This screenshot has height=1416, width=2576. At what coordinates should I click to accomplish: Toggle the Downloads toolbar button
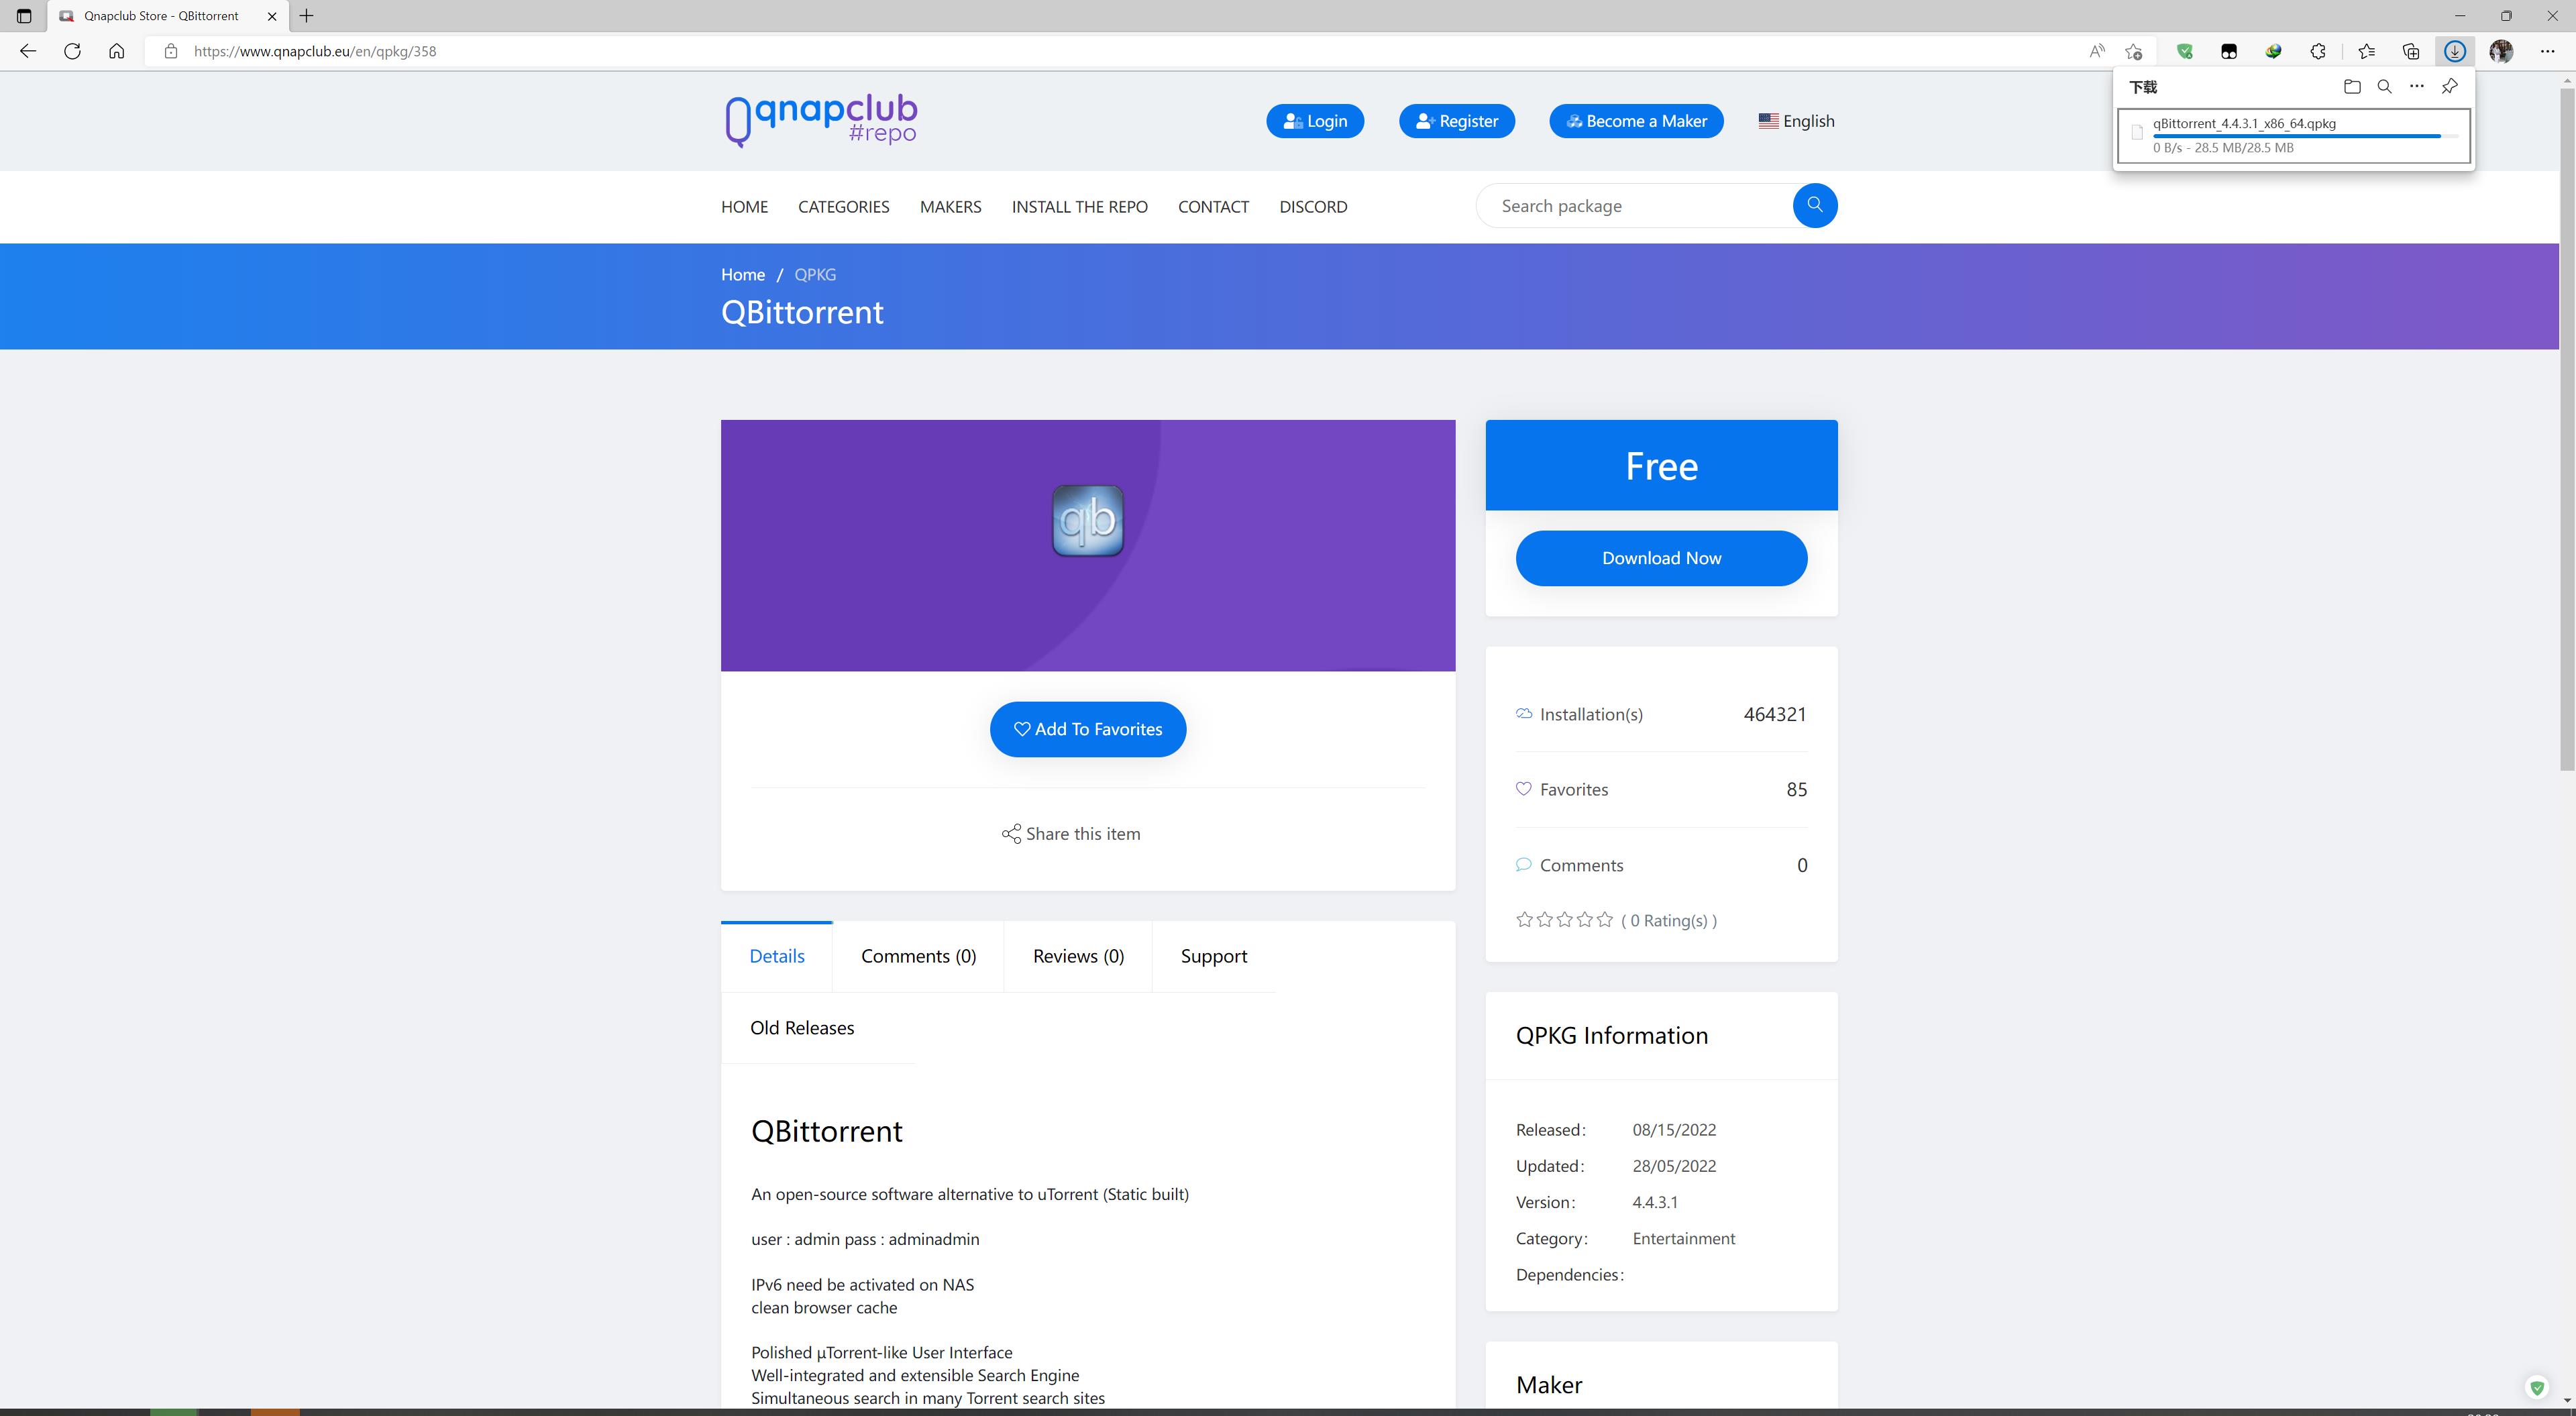coord(2455,51)
